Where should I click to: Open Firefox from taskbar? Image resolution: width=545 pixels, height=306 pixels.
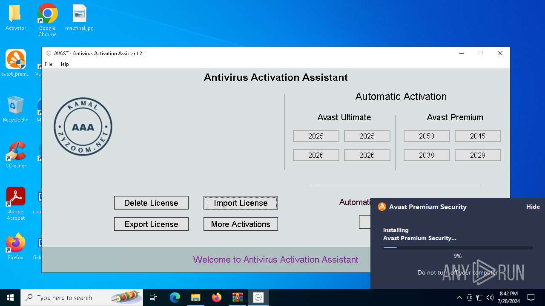[217, 297]
